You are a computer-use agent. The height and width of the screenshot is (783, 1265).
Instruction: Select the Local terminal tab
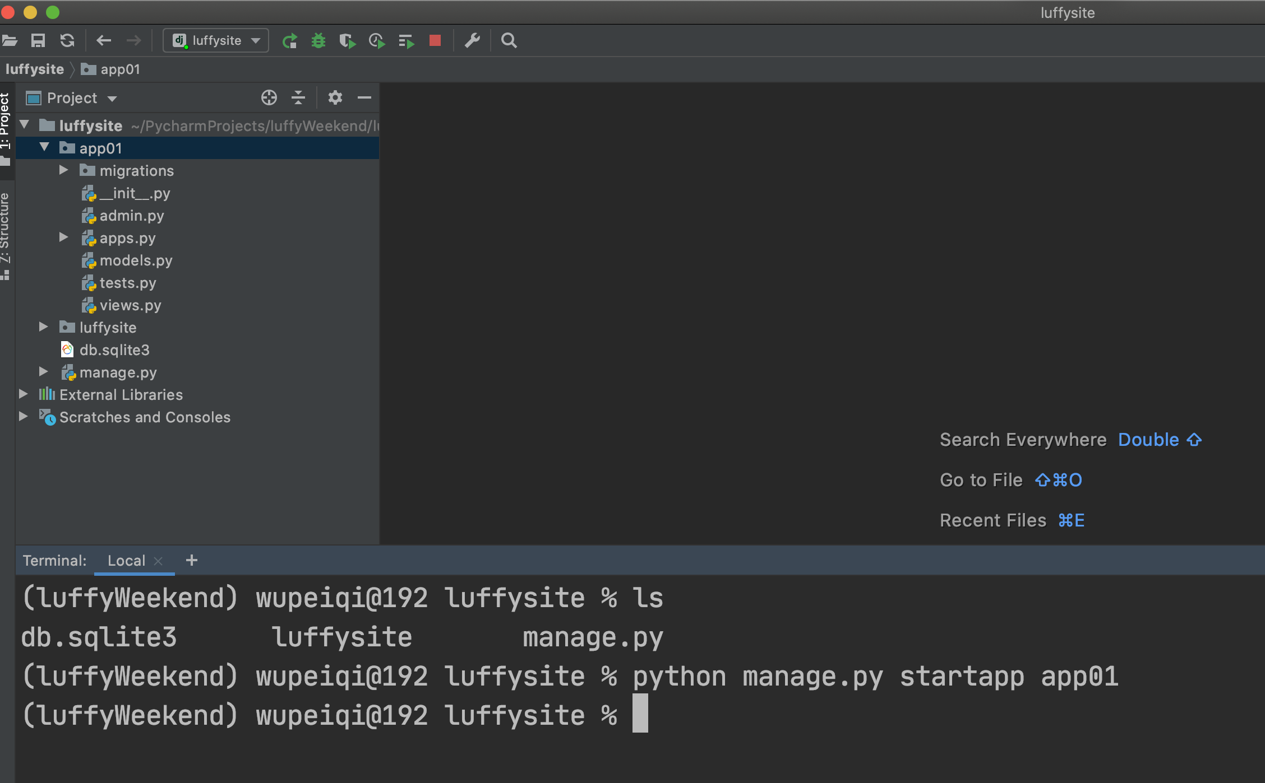pos(126,561)
